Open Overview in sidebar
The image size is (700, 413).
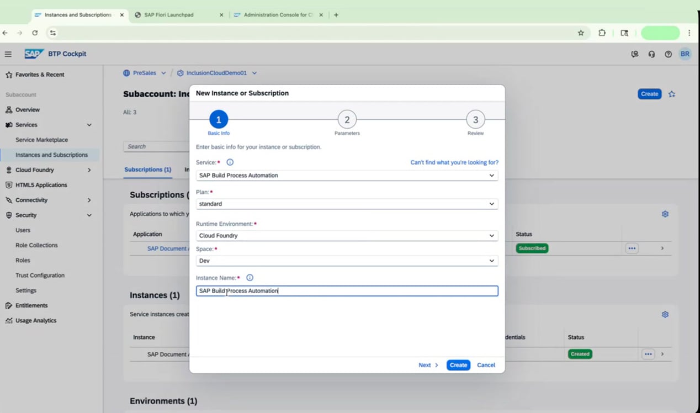tap(28, 110)
